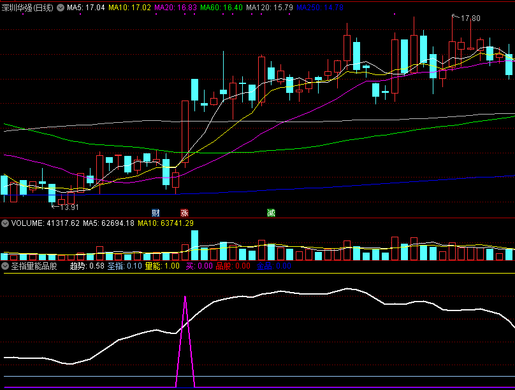This screenshot has width=515, height=390.
Task: Select the 圣指量能品股 indicator name
Action: 34,266
